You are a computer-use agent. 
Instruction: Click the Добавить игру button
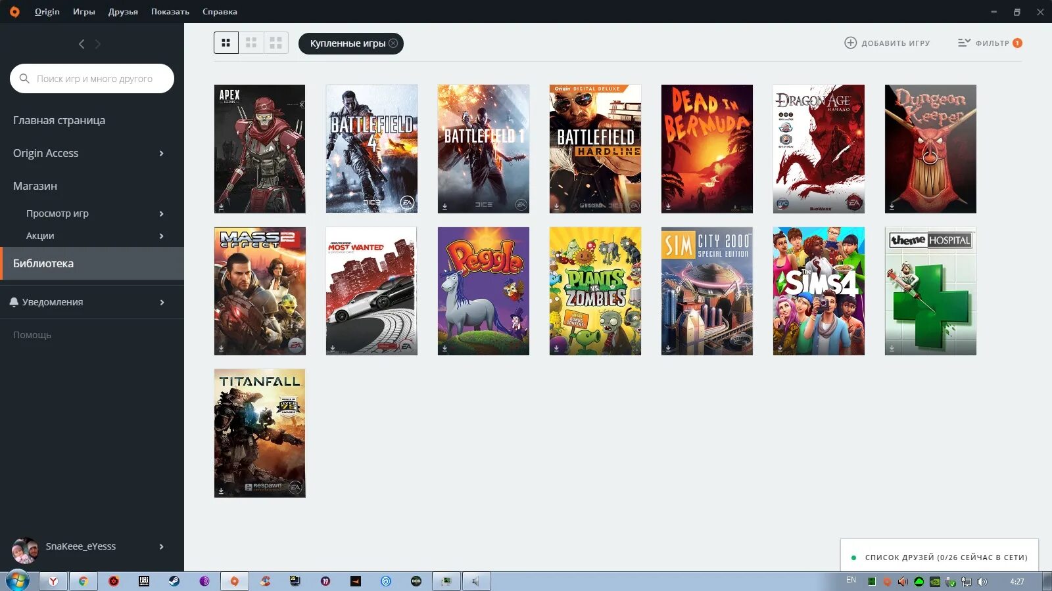tap(888, 43)
